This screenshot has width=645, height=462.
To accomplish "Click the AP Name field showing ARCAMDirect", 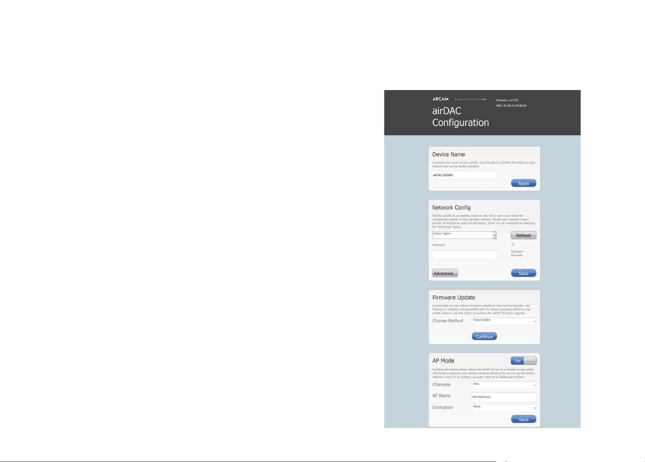I will tap(504, 397).
